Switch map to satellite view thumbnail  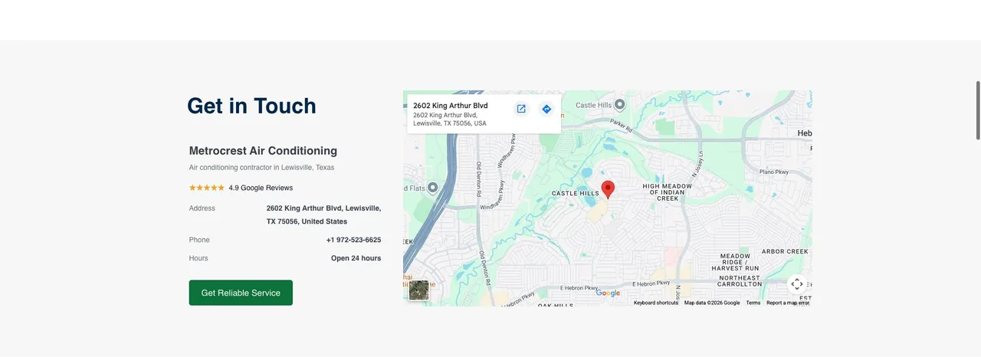click(x=418, y=290)
